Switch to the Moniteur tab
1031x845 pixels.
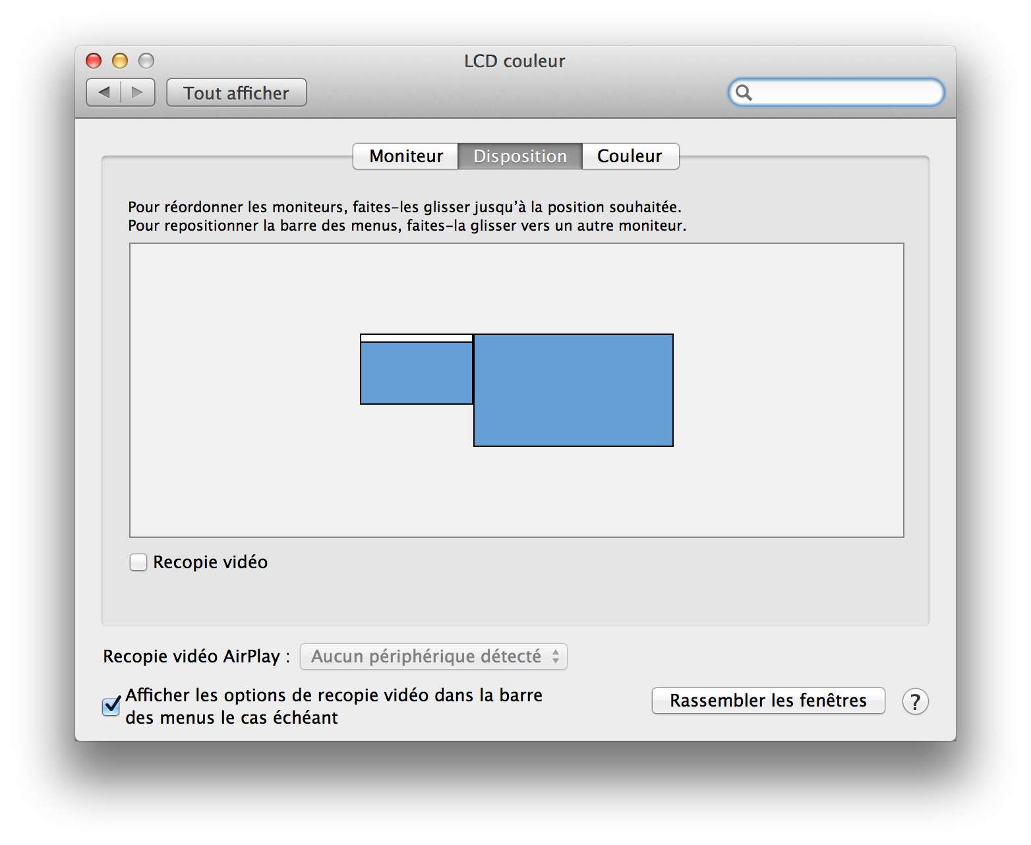click(405, 156)
